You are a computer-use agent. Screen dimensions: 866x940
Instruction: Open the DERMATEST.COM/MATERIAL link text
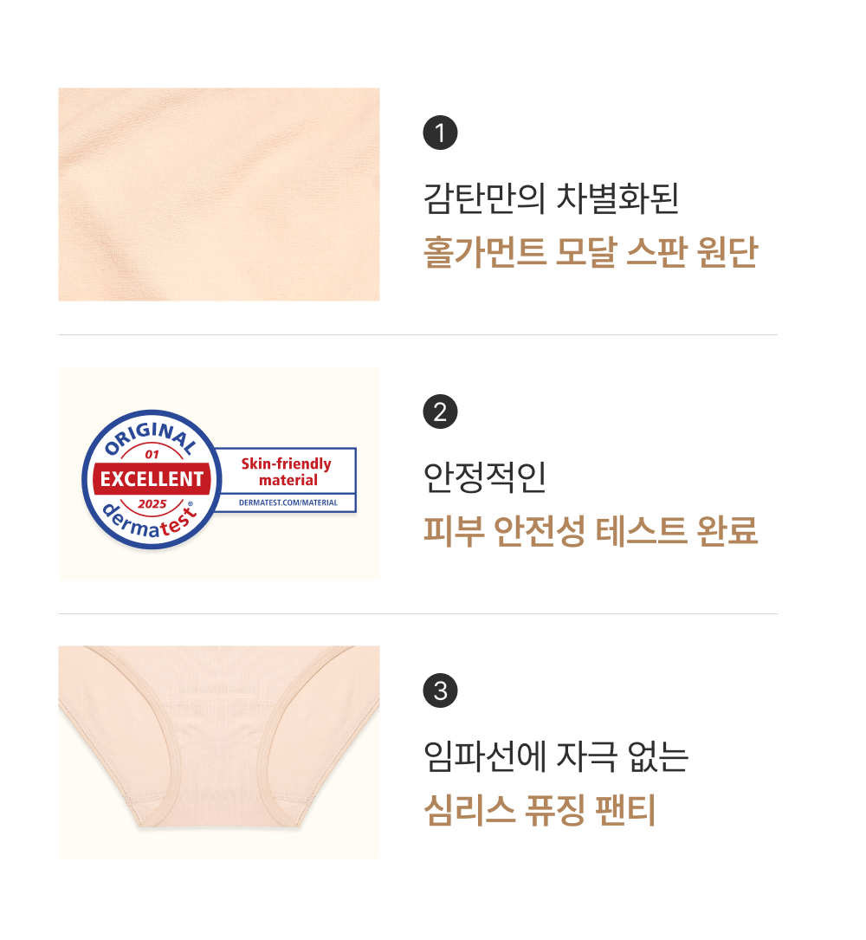[x=288, y=502]
